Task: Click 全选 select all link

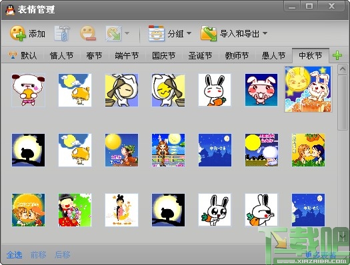Action: click(x=15, y=254)
